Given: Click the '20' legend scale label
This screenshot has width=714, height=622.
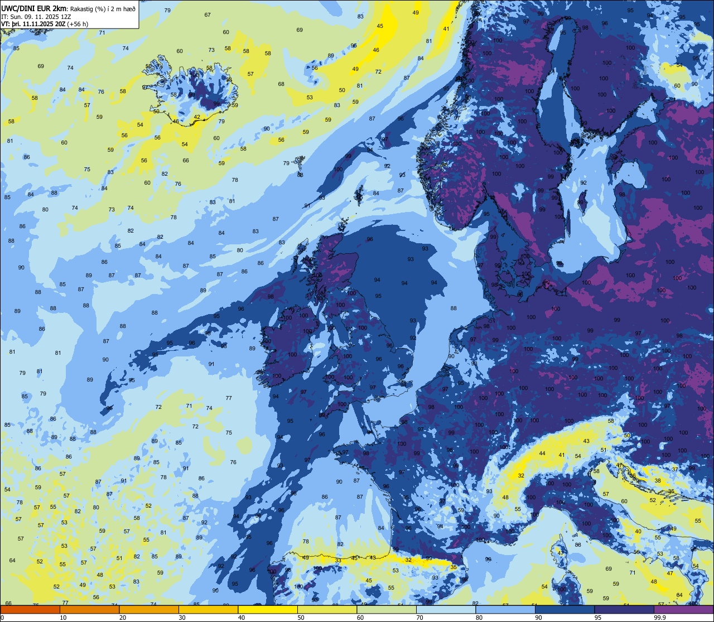Looking at the screenshot, I should pyautogui.click(x=123, y=618).
